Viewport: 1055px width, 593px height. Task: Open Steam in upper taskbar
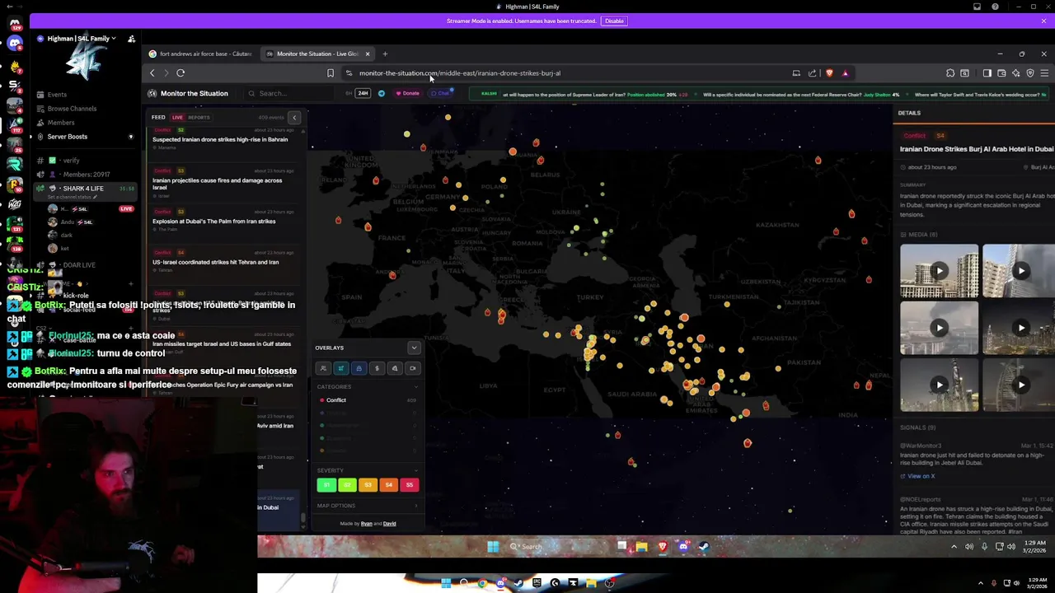tap(704, 546)
